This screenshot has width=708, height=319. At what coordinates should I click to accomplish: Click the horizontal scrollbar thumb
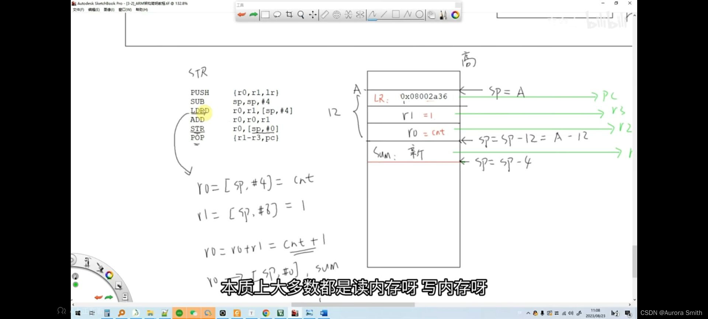353,305
